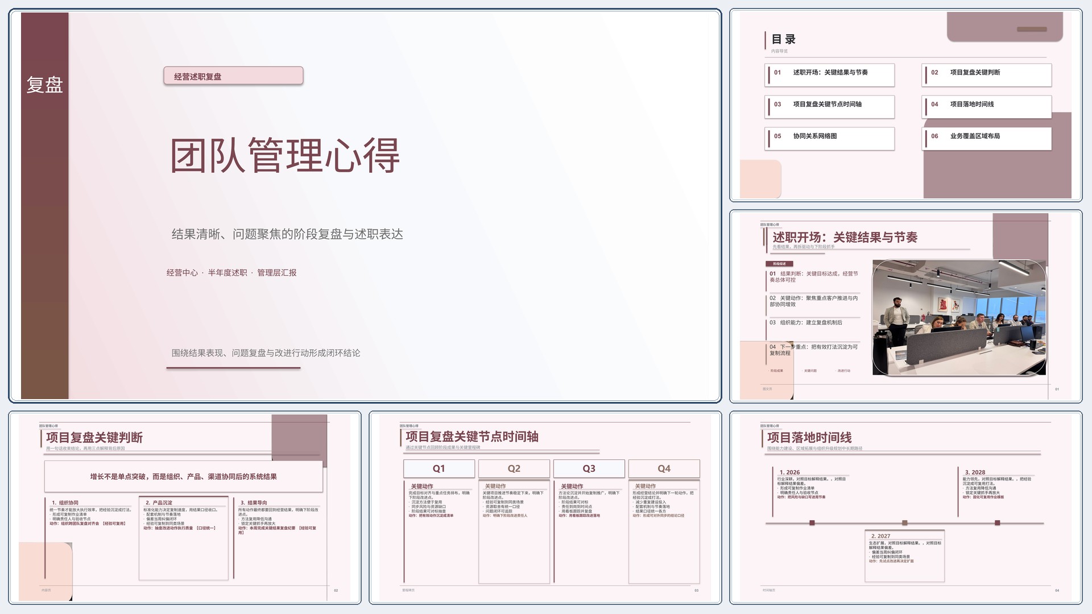Click the 经营中心 · 半年度述职 · 管理层汇报 line

pos(231,273)
